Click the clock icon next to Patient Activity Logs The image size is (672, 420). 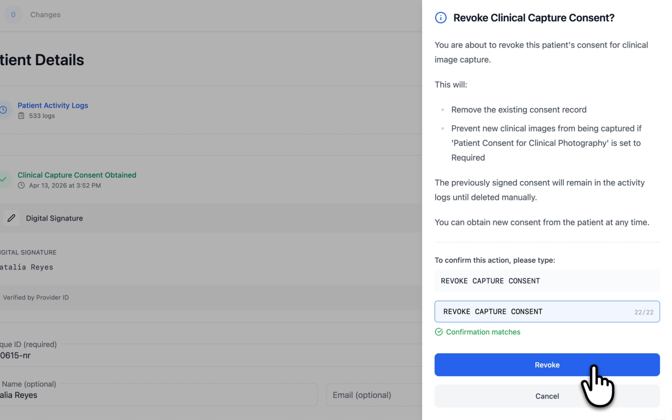click(3, 110)
